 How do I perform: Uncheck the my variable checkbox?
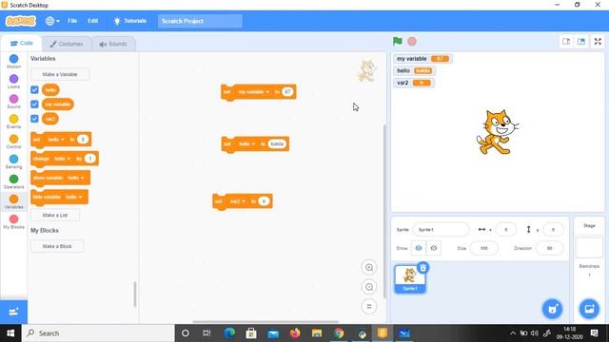(x=34, y=104)
